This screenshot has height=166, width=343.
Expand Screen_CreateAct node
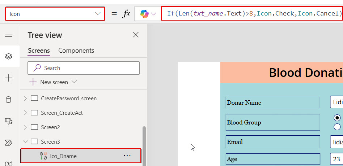(25, 113)
